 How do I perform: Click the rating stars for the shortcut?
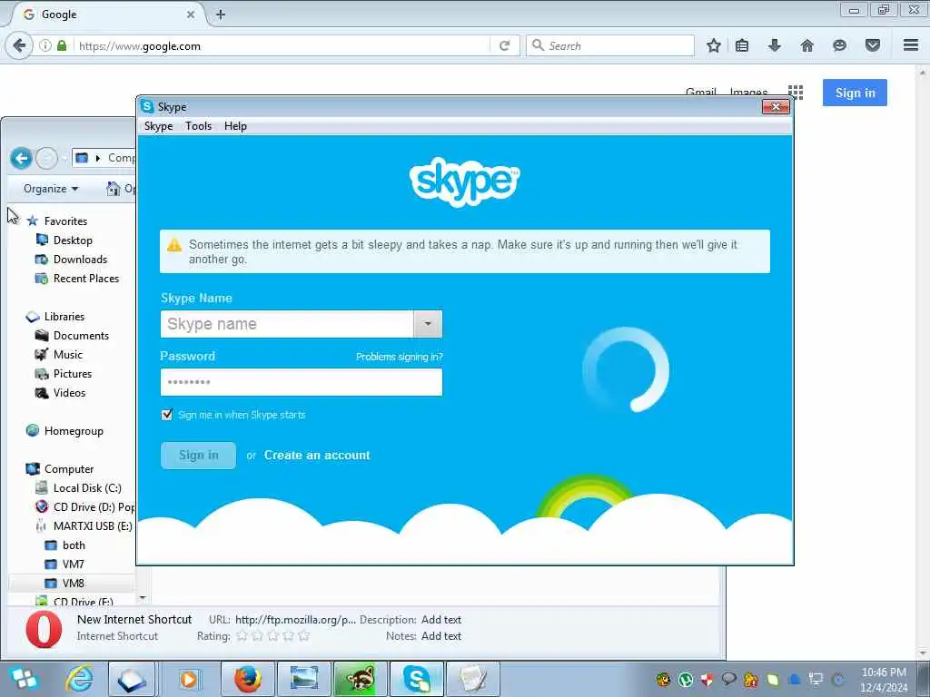(x=272, y=636)
